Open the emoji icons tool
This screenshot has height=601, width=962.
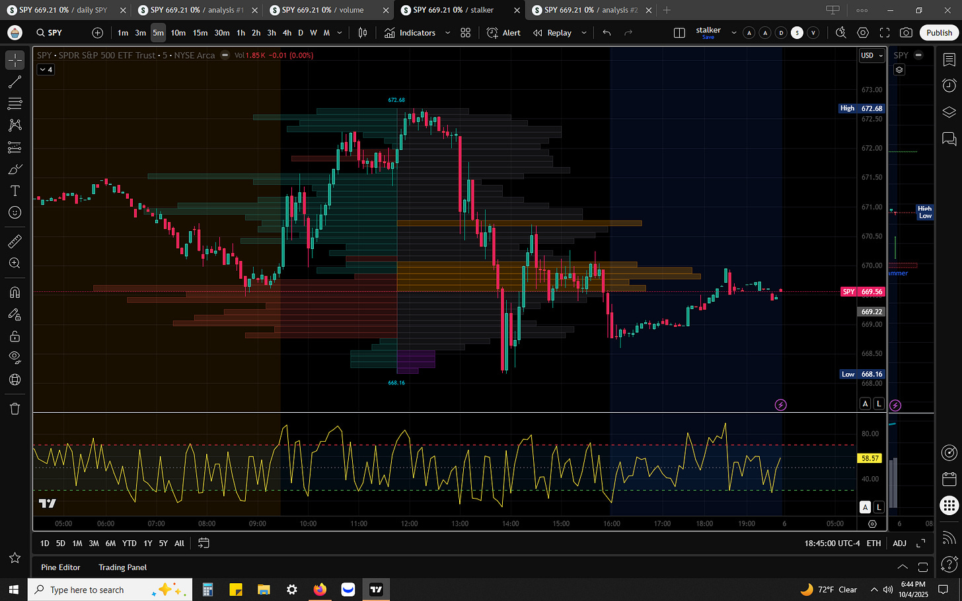[15, 213]
